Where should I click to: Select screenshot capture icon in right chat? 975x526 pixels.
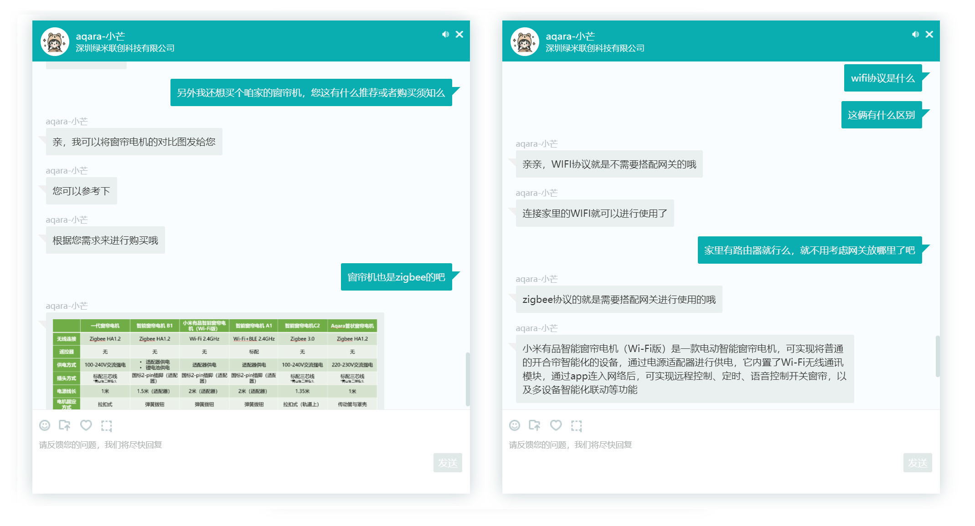tap(577, 425)
